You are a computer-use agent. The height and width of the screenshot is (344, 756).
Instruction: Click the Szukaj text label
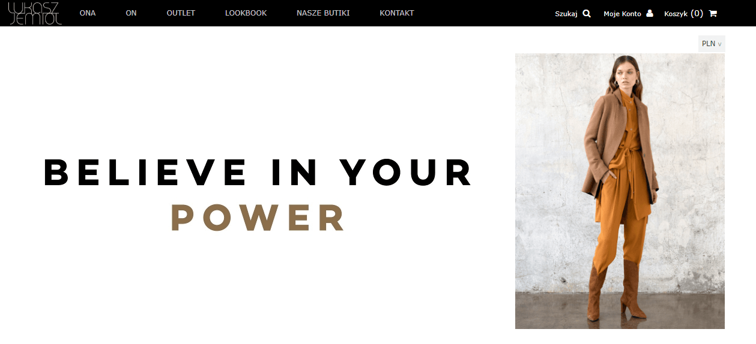tap(566, 14)
